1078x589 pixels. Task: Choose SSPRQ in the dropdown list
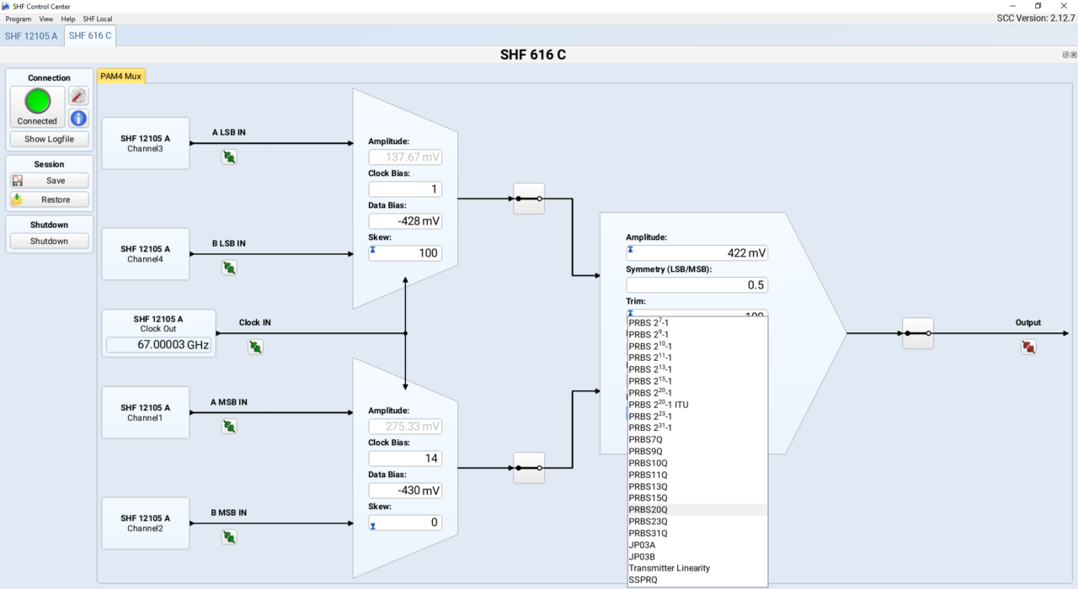coord(643,580)
